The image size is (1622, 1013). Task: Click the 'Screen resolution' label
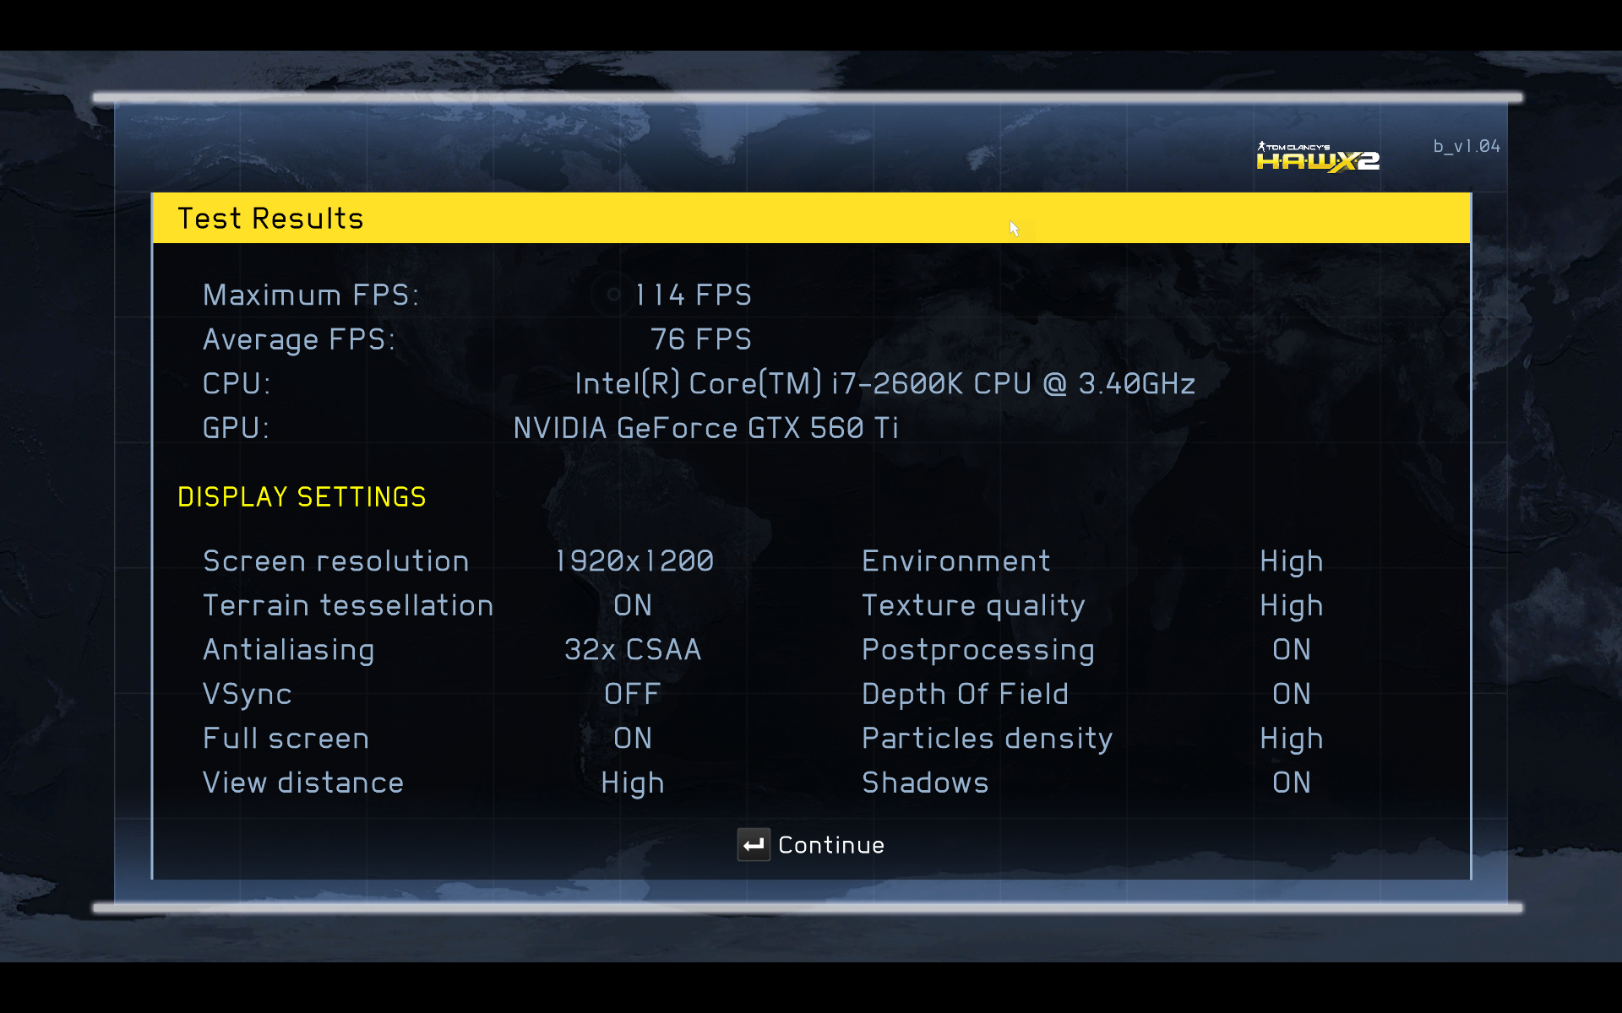335,561
